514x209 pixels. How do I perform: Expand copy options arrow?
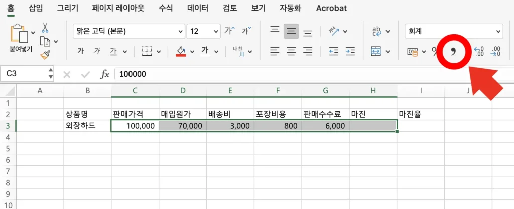56,42
